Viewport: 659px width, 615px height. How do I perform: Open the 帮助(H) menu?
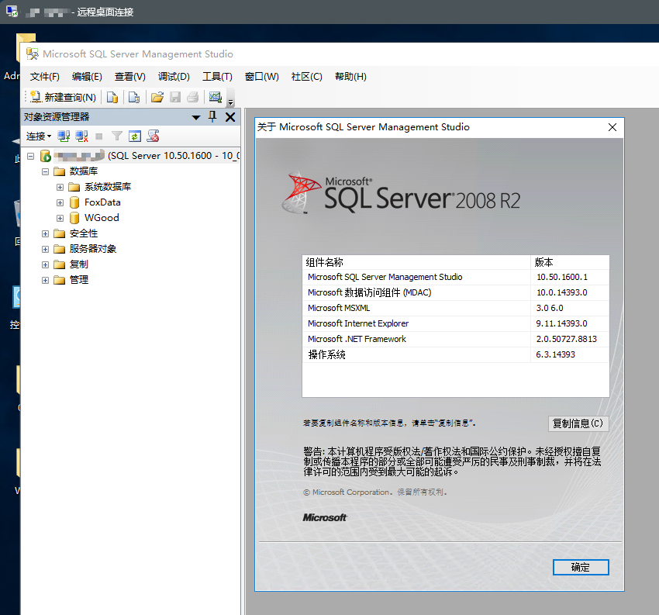350,77
